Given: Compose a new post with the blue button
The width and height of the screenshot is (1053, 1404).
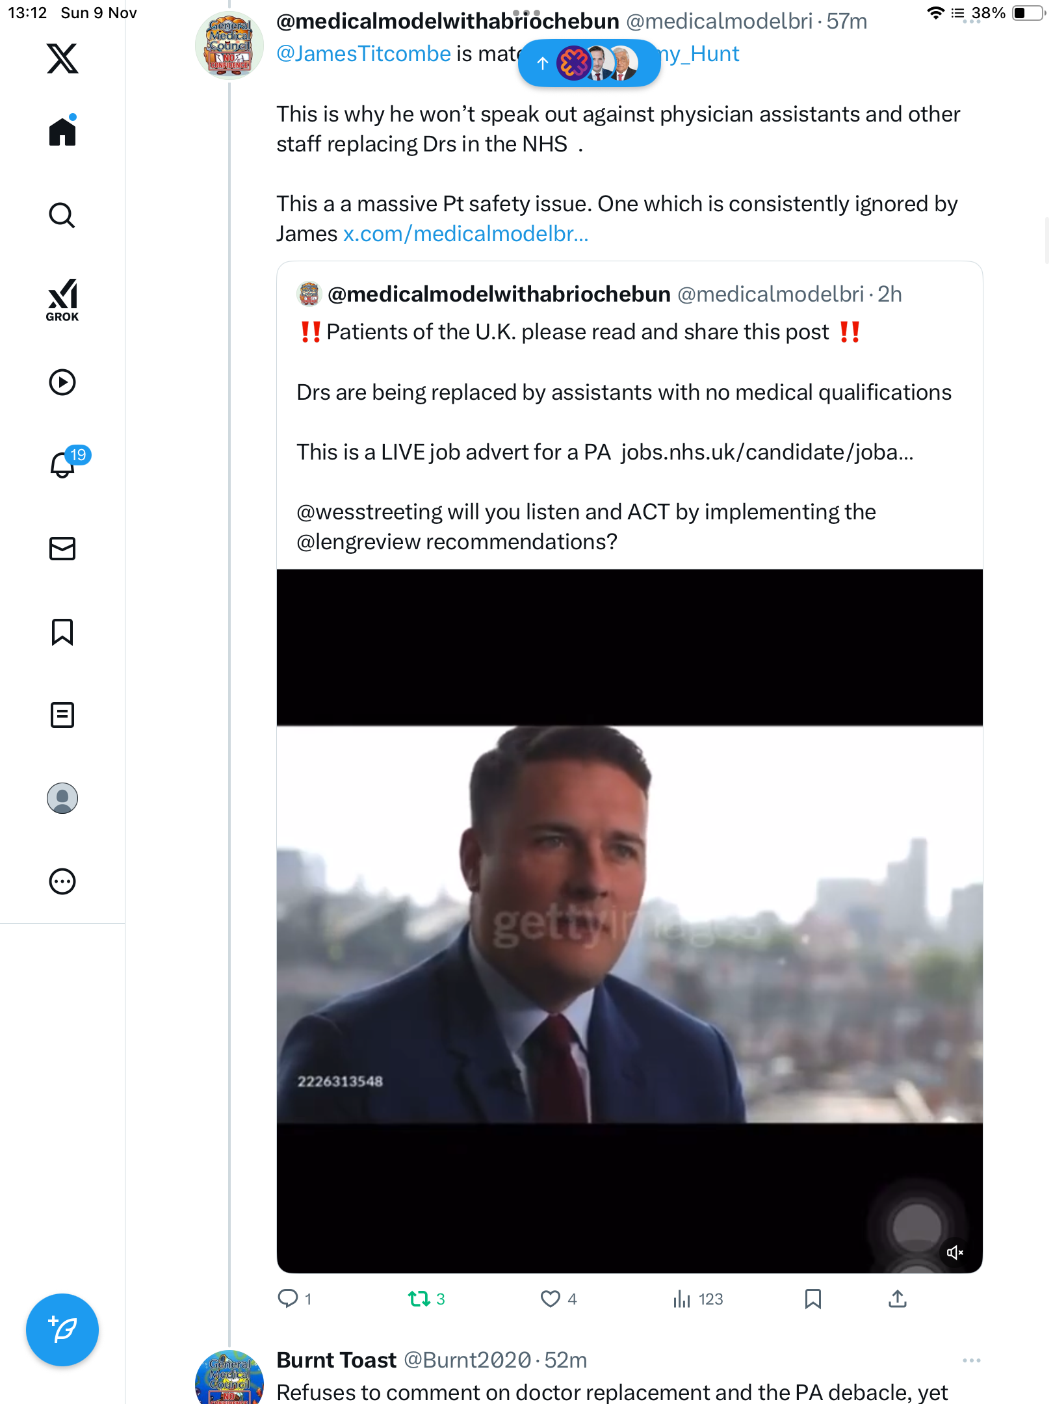Looking at the screenshot, I should (62, 1330).
